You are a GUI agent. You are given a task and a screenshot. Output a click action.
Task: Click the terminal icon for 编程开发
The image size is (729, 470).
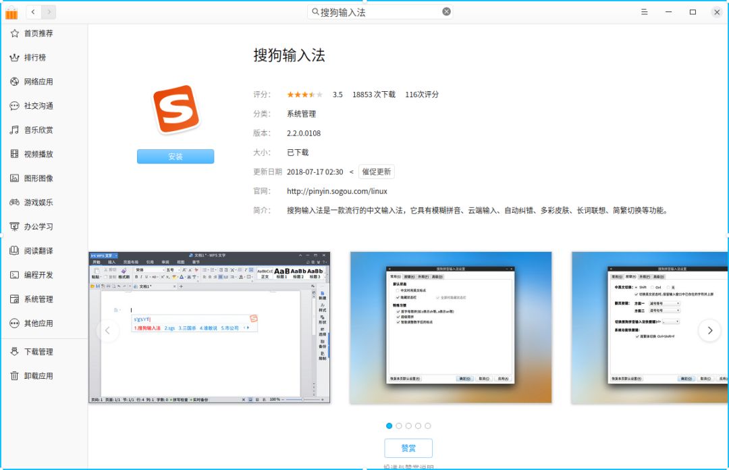[14, 275]
